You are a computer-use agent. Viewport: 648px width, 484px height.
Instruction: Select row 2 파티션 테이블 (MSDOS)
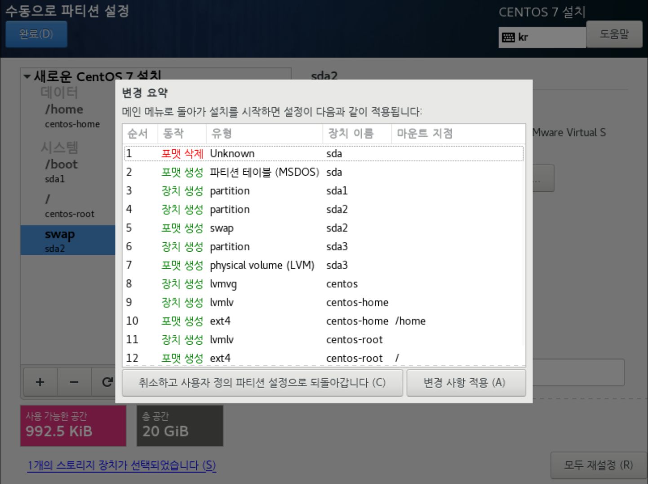[324, 172]
